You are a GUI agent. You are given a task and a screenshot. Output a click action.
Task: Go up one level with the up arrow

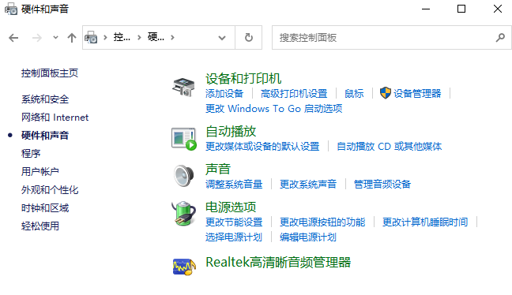[72, 38]
